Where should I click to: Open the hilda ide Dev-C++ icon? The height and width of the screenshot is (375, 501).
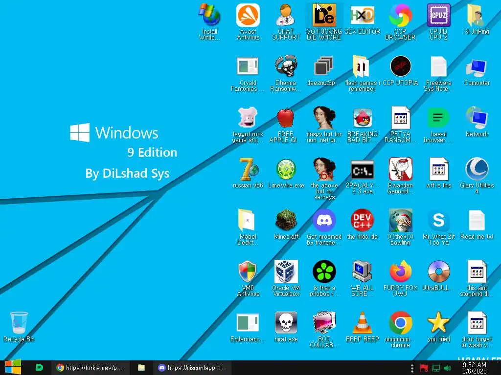pyautogui.click(x=362, y=225)
